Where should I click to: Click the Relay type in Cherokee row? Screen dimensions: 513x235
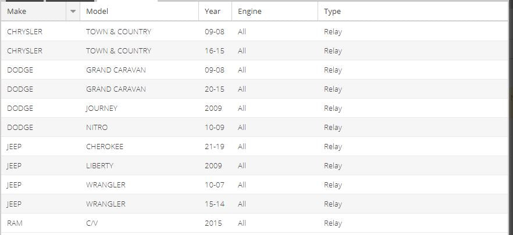[333, 147]
